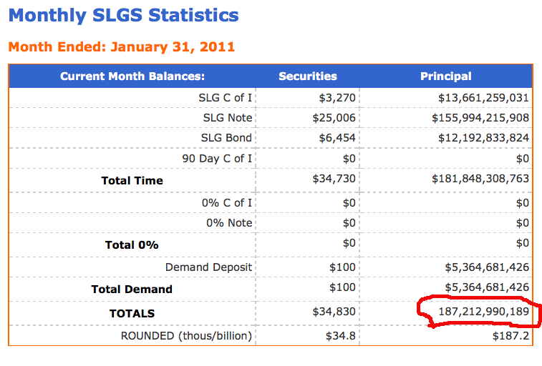Select the SLG Note row label
Image resolution: width=542 pixels, height=366 pixels.
[228, 117]
